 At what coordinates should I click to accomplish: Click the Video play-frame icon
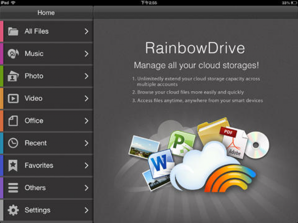point(13,99)
